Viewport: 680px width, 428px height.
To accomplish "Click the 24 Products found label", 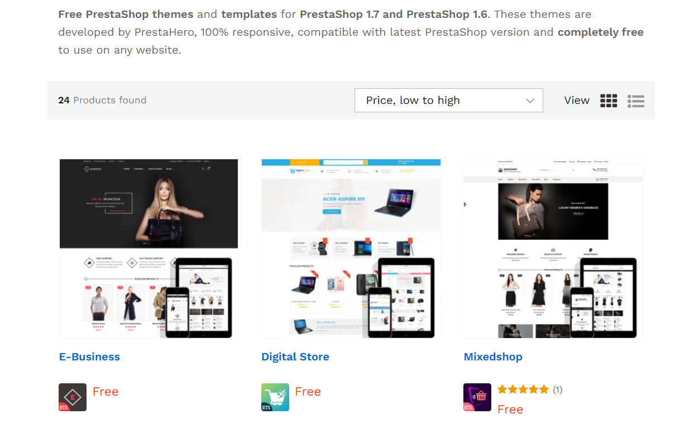I will (x=102, y=100).
